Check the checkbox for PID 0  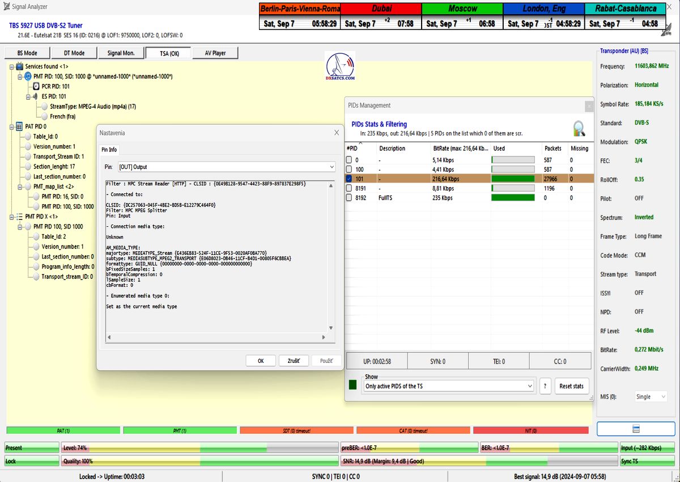[x=349, y=160]
